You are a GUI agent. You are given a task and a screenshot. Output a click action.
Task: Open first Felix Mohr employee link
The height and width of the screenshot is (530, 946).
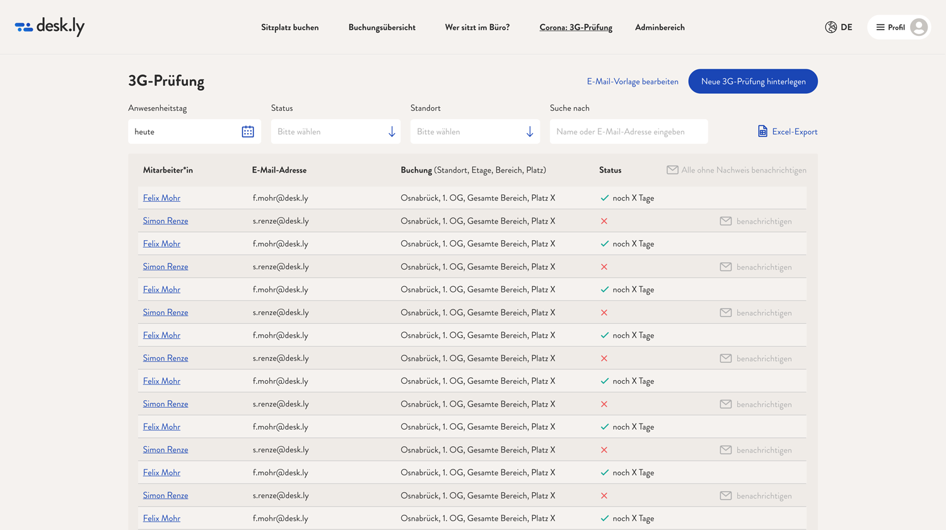161,198
